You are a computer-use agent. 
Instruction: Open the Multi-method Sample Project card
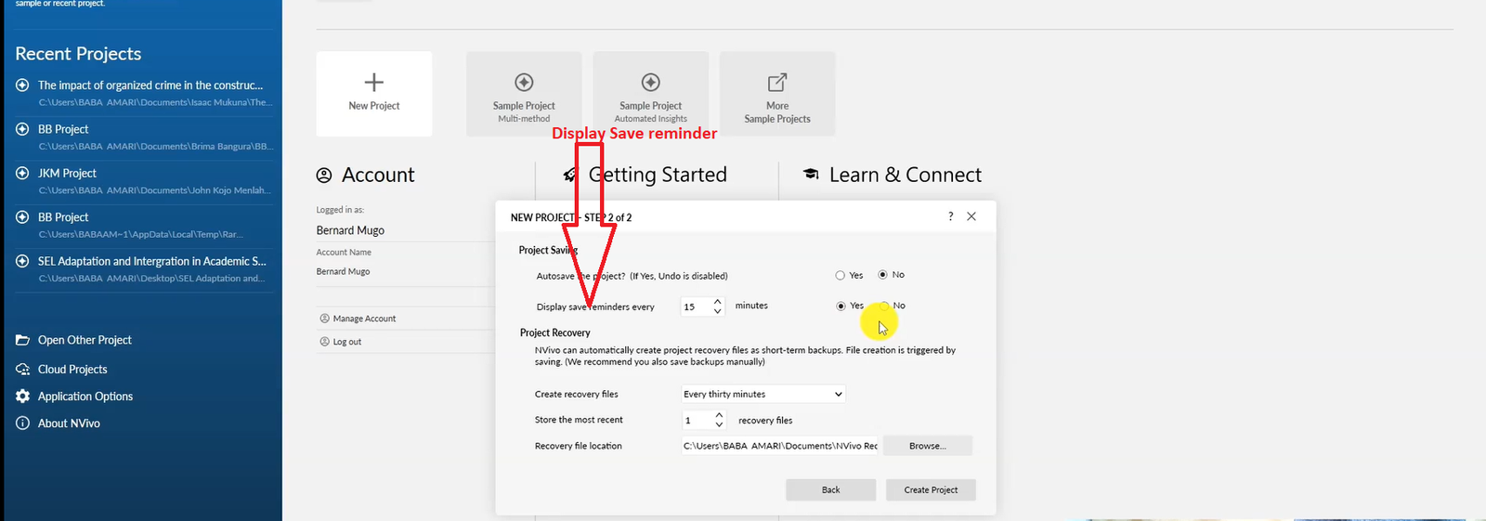pyautogui.click(x=524, y=94)
